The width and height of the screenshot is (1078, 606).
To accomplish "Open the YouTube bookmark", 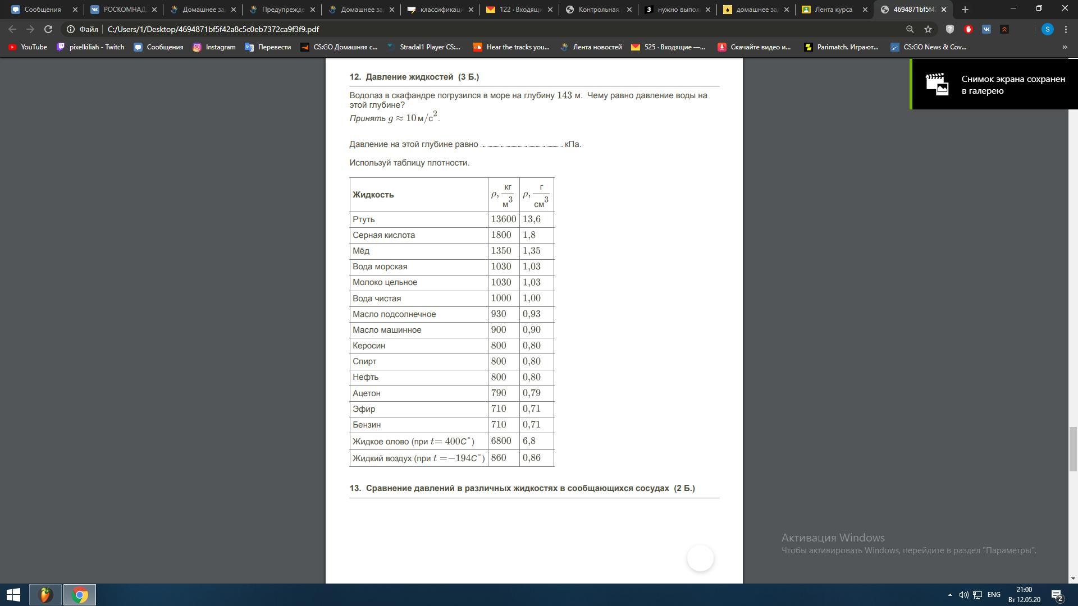I will 28,47.
